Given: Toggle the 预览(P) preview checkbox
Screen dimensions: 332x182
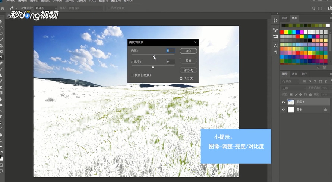Looking at the screenshot, I should tap(181, 78).
